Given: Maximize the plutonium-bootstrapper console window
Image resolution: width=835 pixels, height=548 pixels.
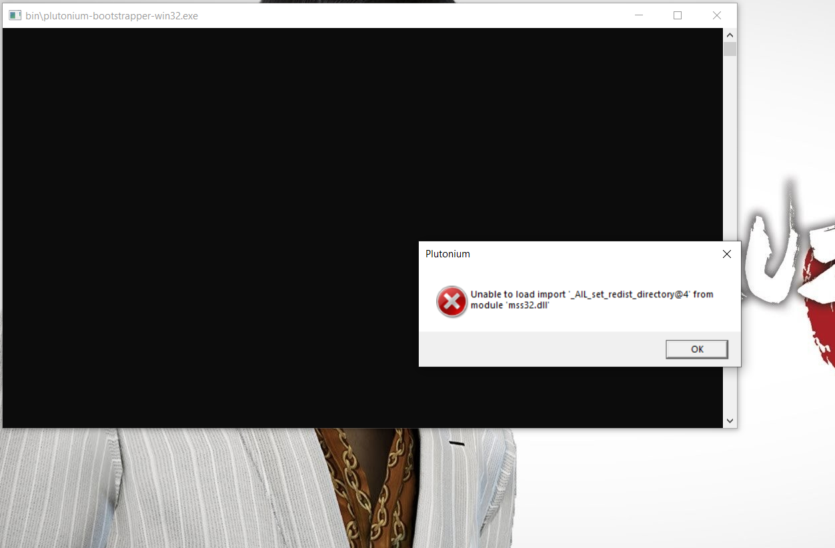Looking at the screenshot, I should pyautogui.click(x=678, y=15).
